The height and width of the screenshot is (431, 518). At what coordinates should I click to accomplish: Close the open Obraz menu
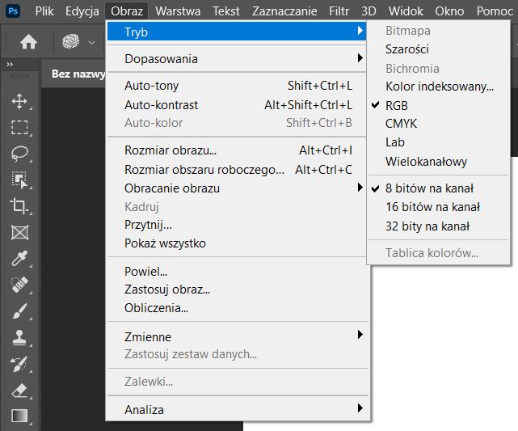click(x=127, y=11)
